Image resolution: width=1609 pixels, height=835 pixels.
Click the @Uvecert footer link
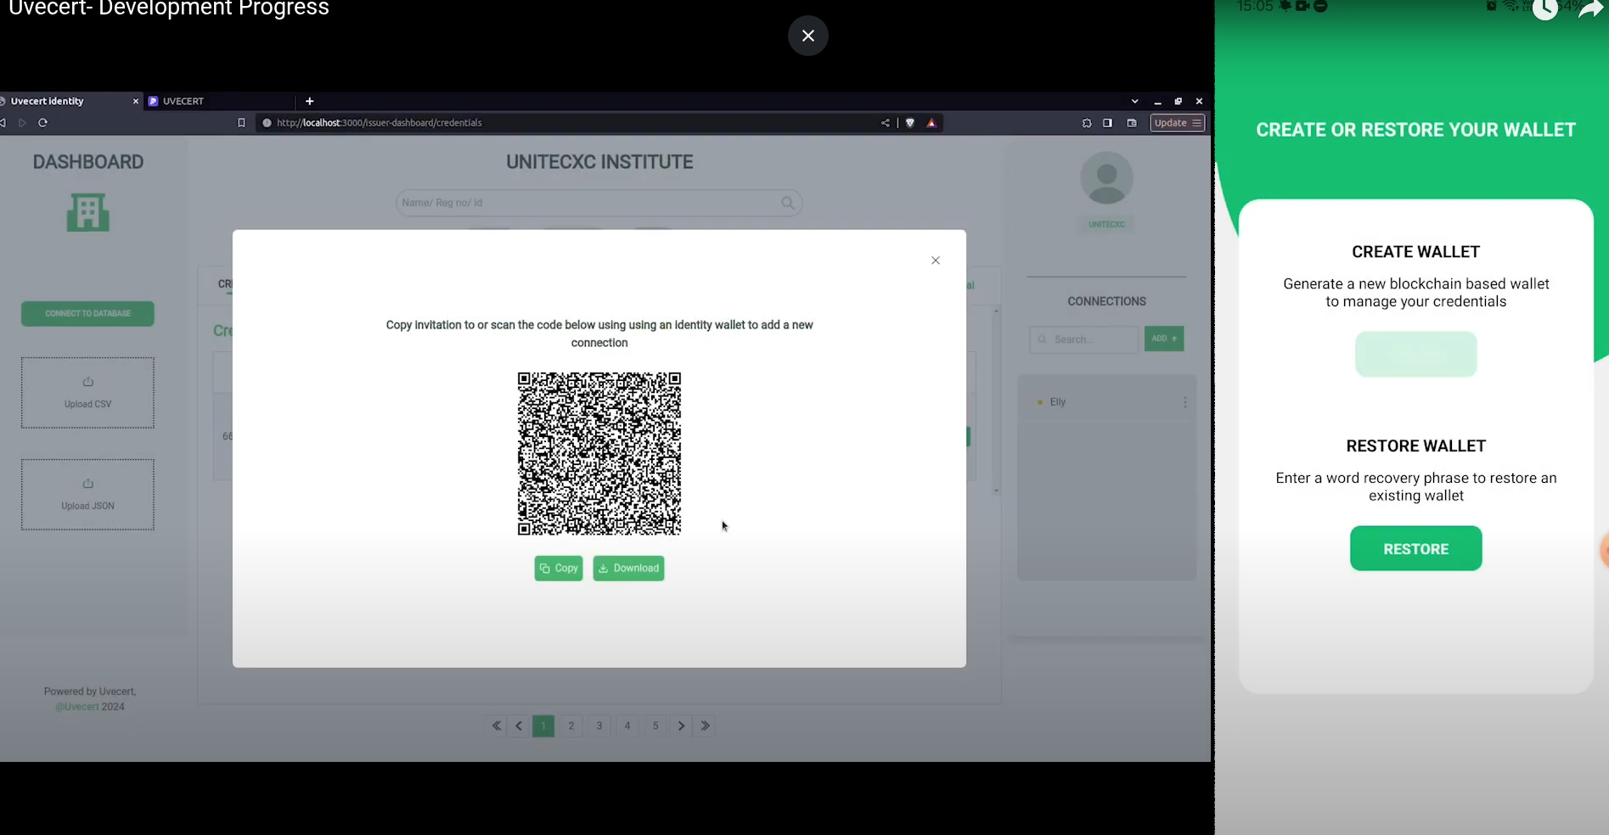(x=76, y=707)
